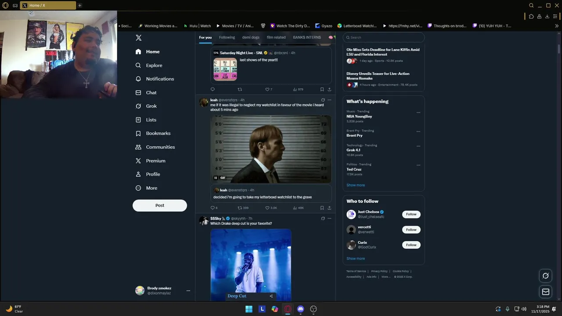Click Show more under Who to follow
Viewport: 562px width, 316px height.
coord(356,259)
